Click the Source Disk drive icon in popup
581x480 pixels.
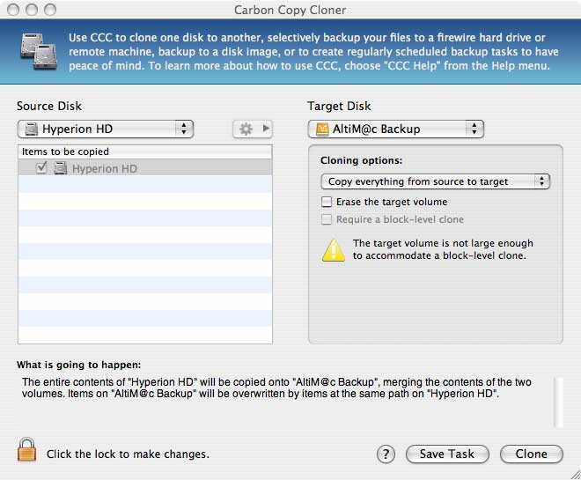pos(32,129)
